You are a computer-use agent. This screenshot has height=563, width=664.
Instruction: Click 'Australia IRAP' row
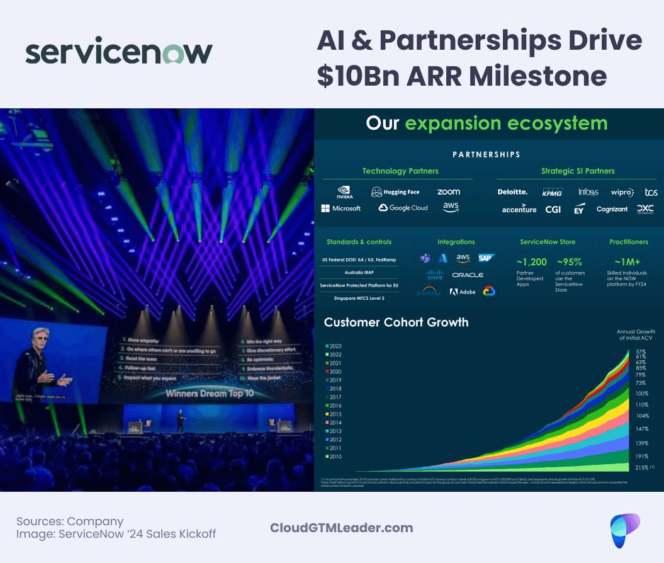(x=359, y=273)
